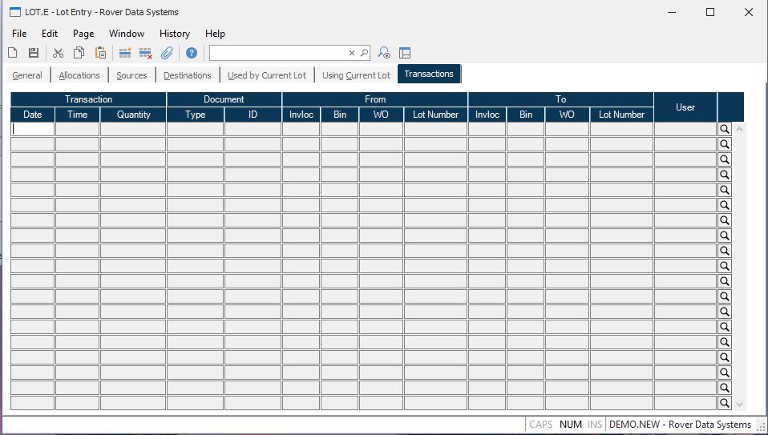Clear the toolbar search box with X
768x435 pixels.
[x=351, y=53]
